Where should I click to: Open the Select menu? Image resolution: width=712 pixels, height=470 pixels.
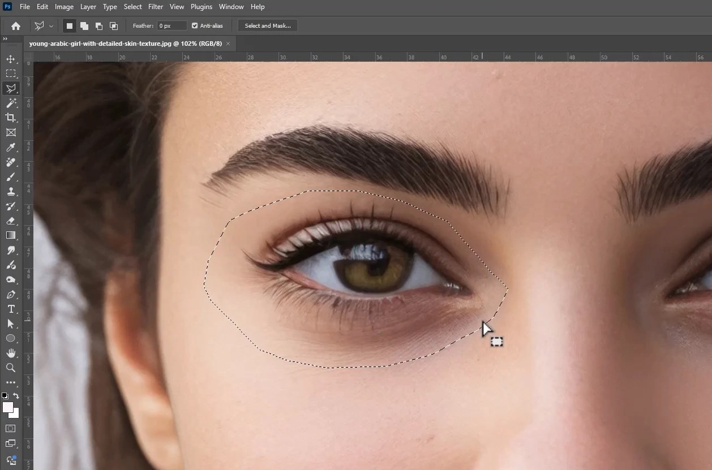(x=132, y=6)
